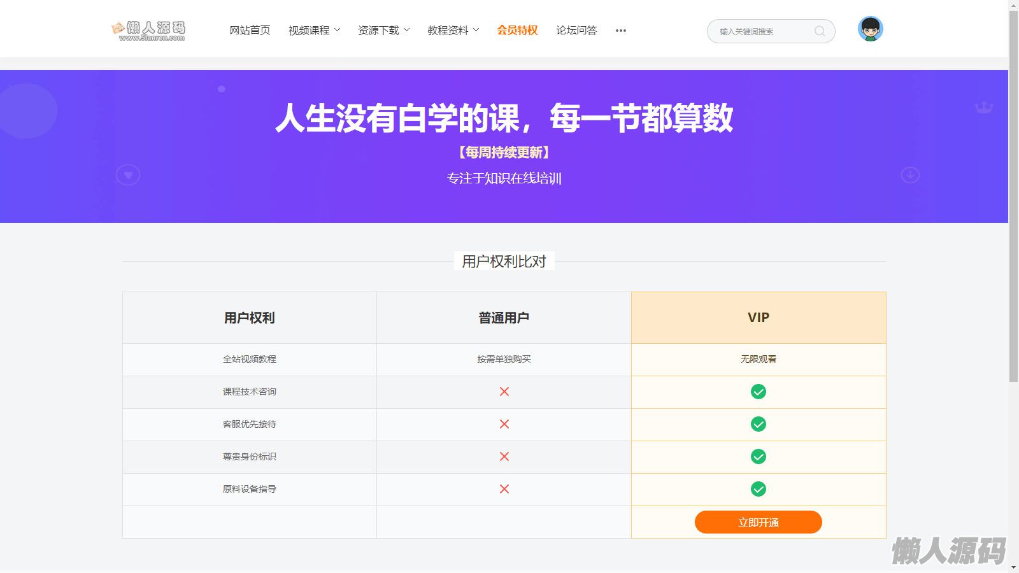
Task: Click red cross for 原料设备指导 row
Action: [504, 489]
